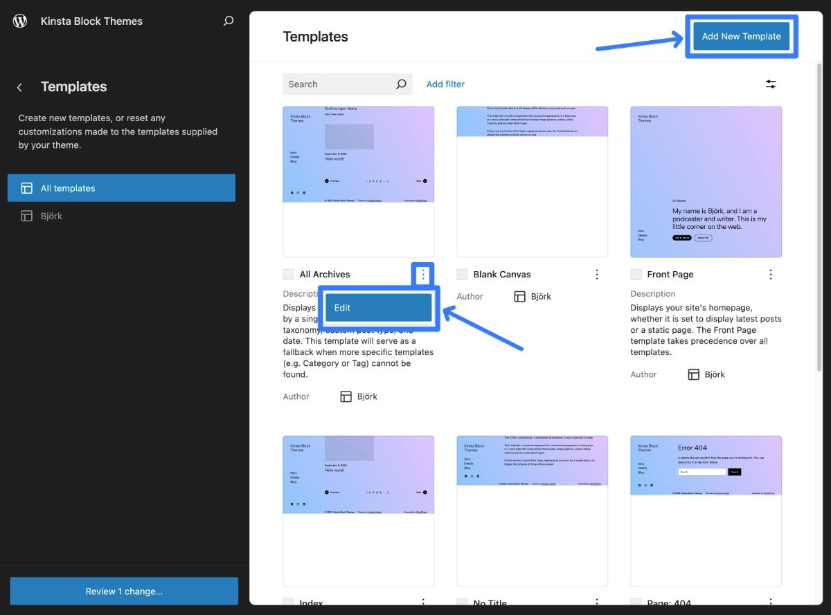
Task: Open view options sliders icon
Action: [x=770, y=84]
